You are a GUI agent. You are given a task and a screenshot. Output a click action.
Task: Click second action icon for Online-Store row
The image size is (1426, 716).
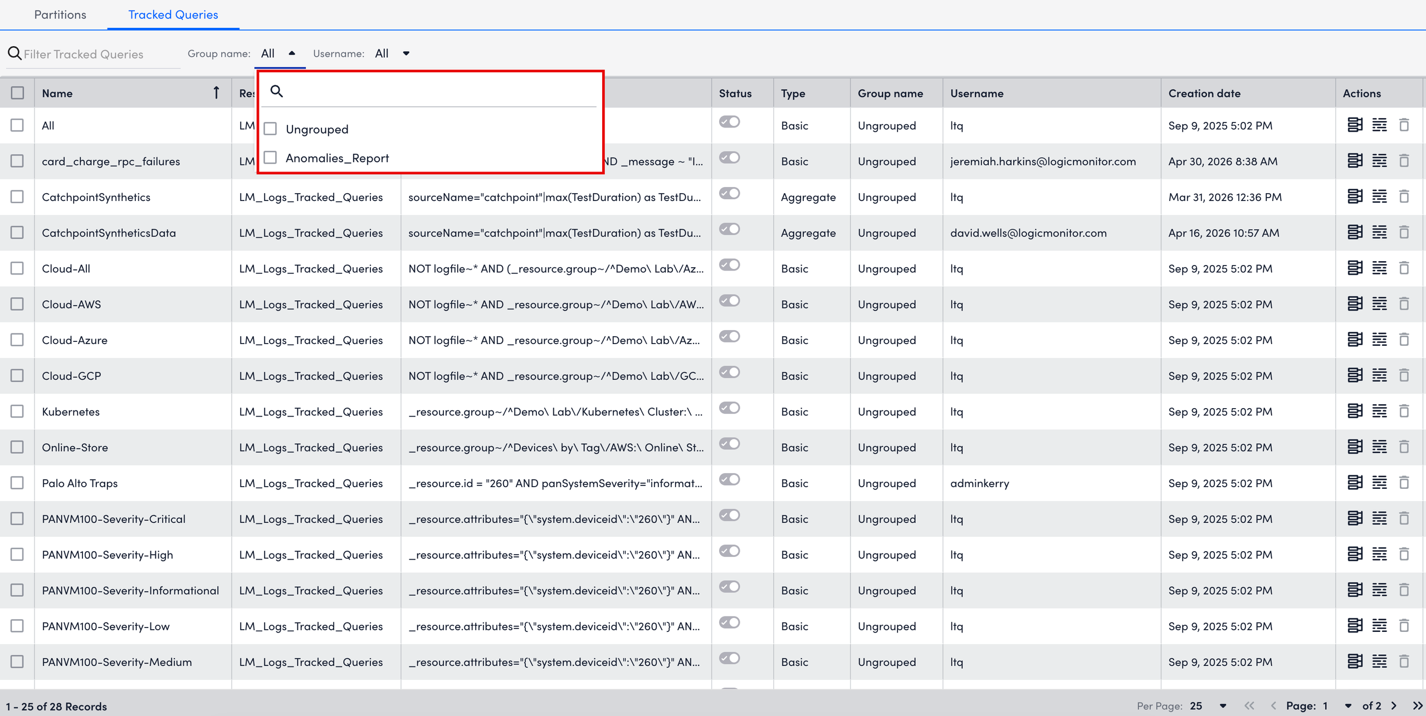coord(1379,447)
